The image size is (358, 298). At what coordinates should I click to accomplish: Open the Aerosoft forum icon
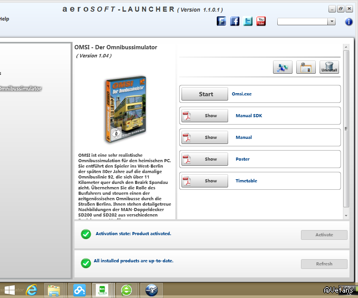pos(221,21)
